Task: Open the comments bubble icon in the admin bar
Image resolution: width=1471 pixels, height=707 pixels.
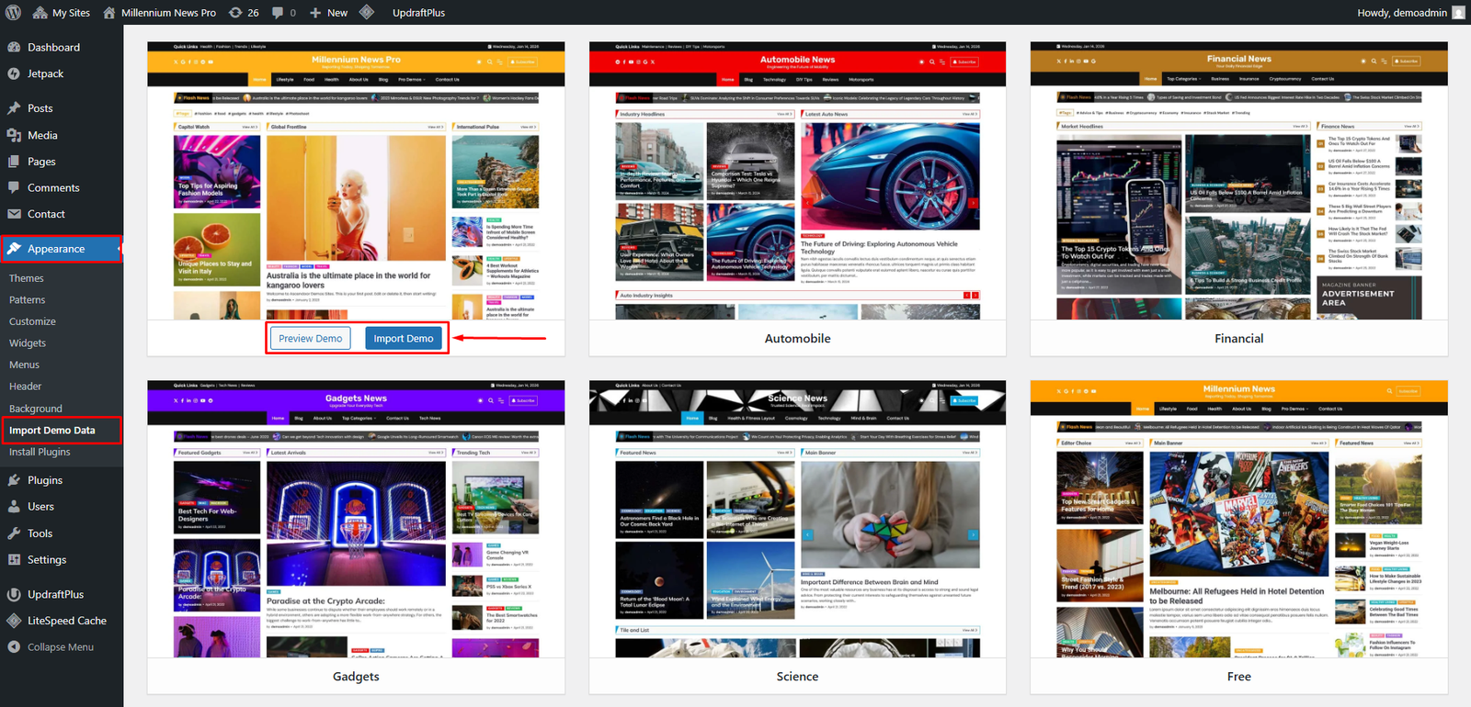Action: [278, 13]
